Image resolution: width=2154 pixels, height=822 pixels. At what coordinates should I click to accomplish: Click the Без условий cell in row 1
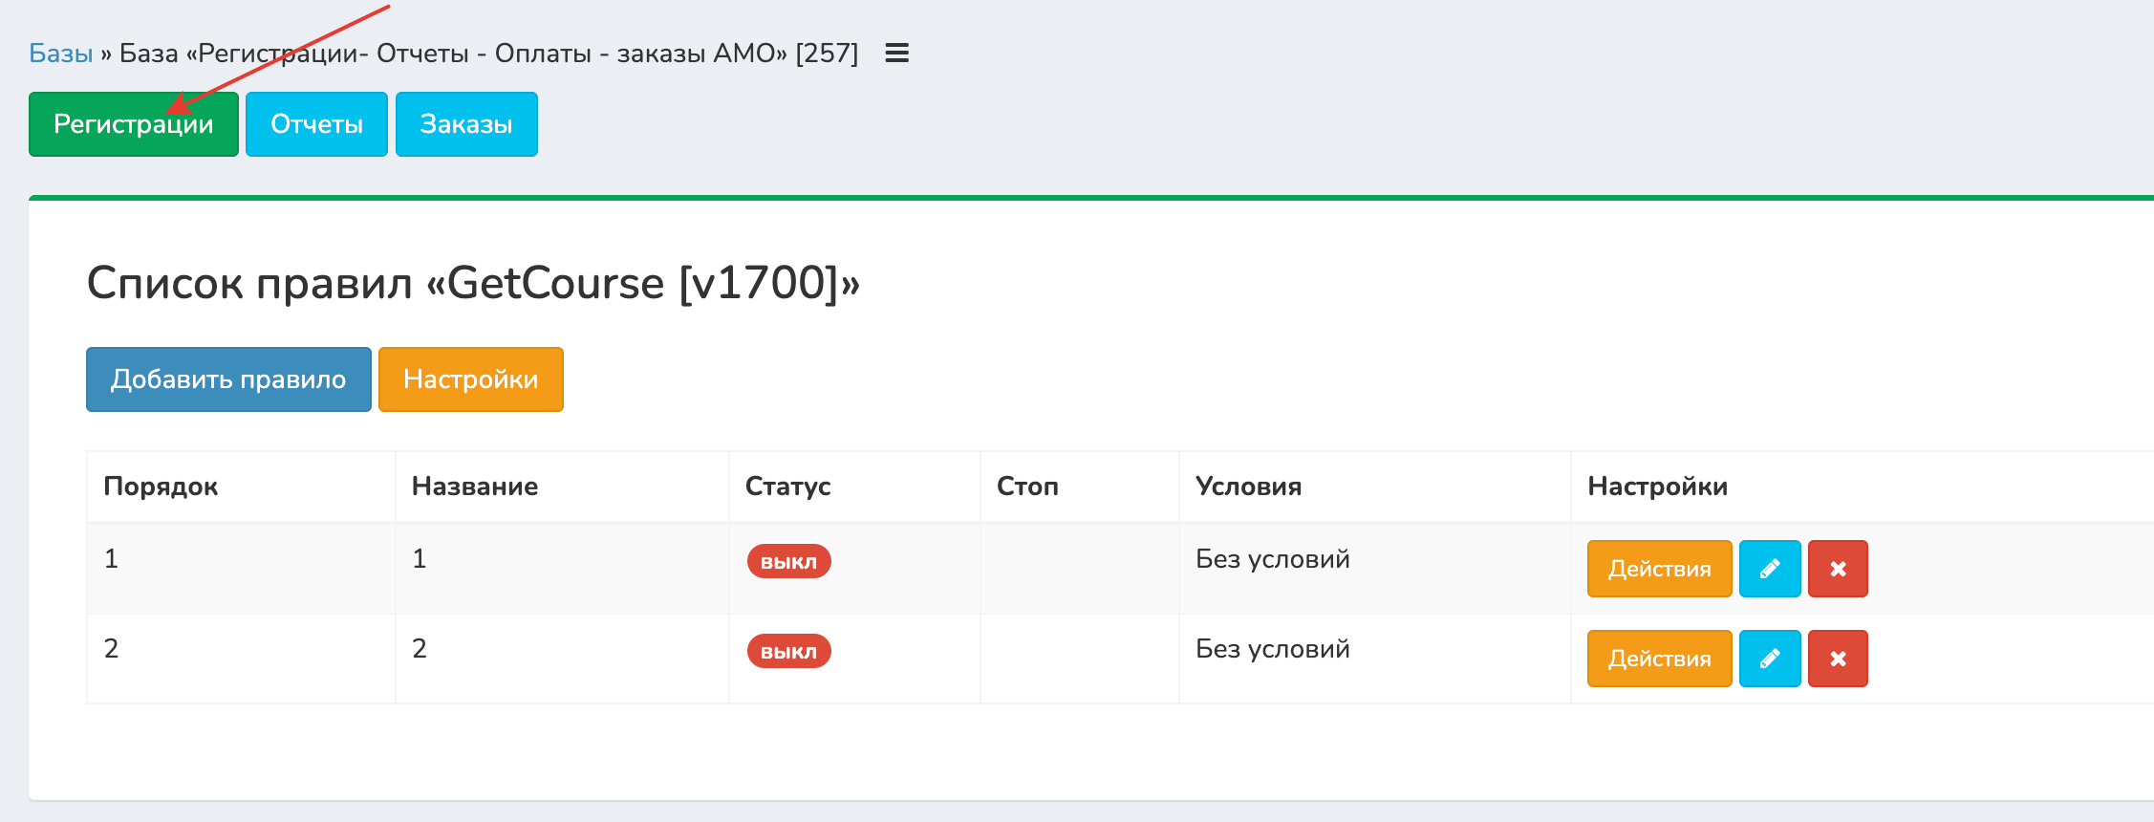point(1272,559)
